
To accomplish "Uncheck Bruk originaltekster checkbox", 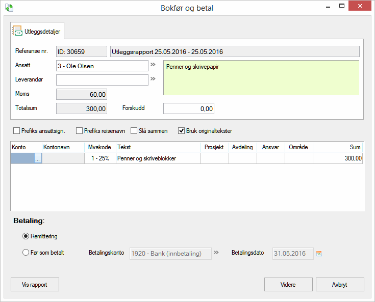I will [x=182, y=131].
